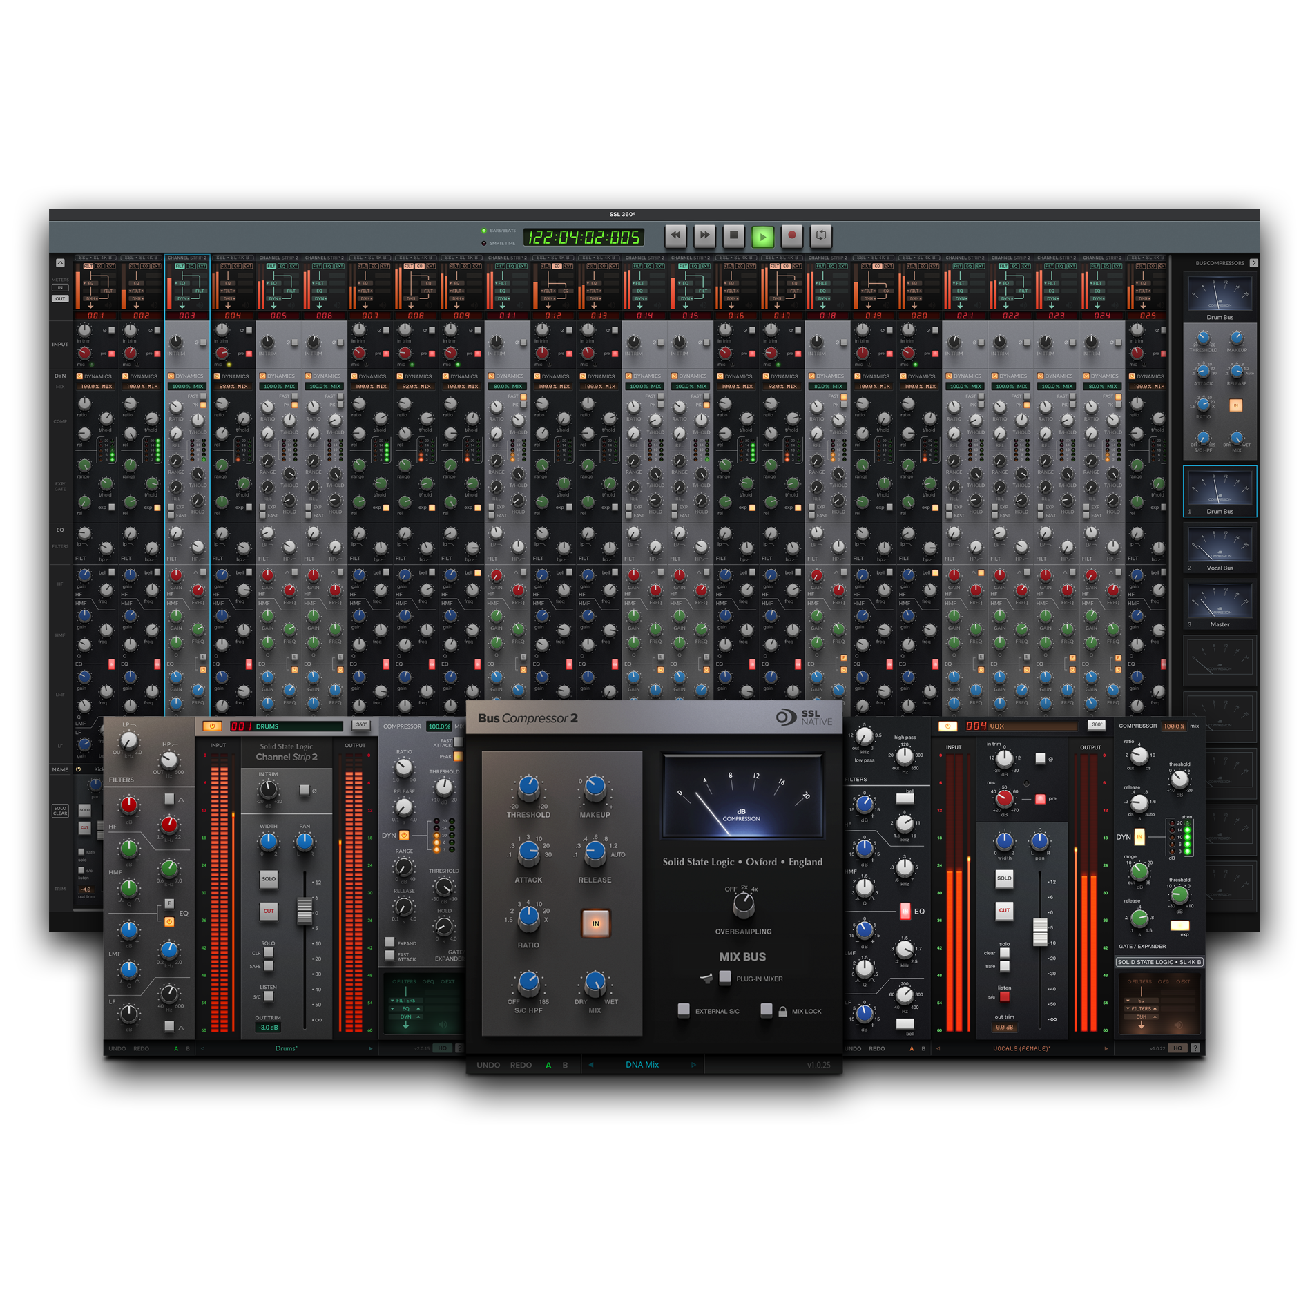Screen dimensions: 1310x1310
Task: Click REDO in Bus Compressor 2
Action: tap(521, 1065)
